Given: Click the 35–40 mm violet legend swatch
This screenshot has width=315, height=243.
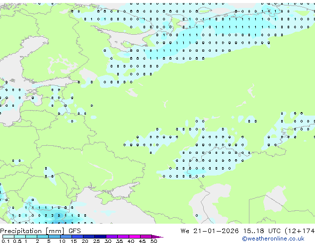Looking at the screenshot, I should [123, 237].
